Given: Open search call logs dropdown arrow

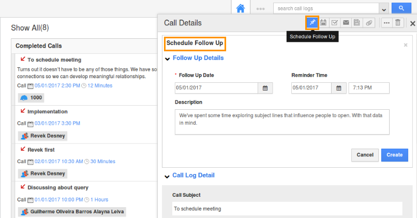Looking at the screenshot, I should 384,9.
